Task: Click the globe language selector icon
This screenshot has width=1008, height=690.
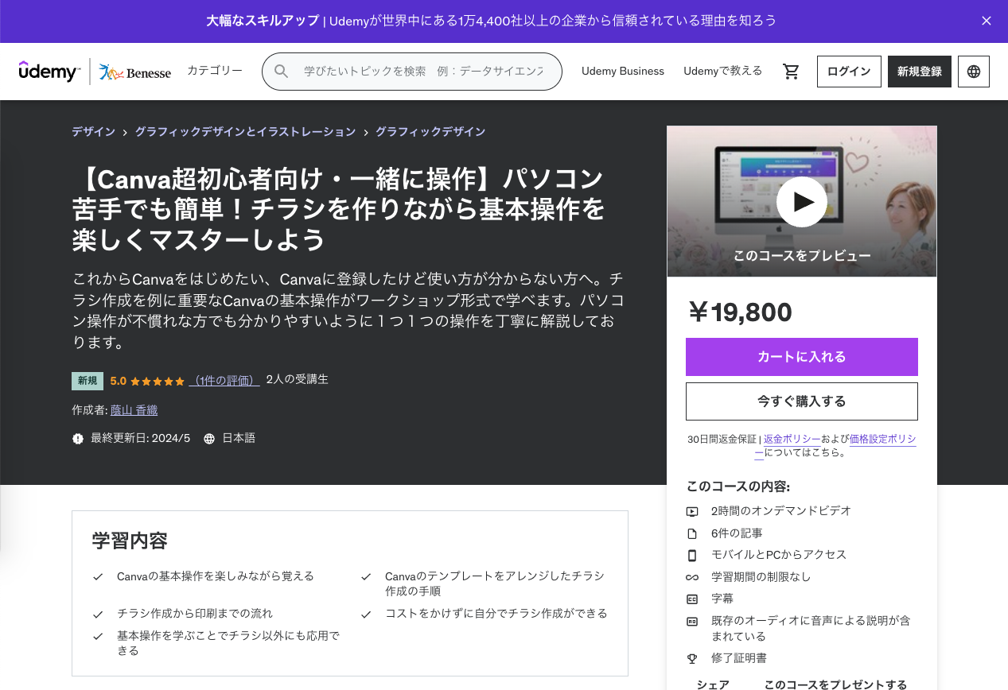Action: pyautogui.click(x=973, y=71)
